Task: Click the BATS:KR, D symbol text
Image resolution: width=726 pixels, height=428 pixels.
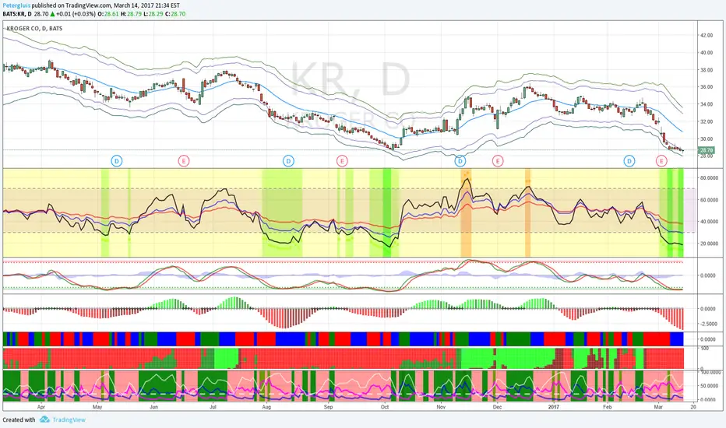Action: [x=17, y=14]
